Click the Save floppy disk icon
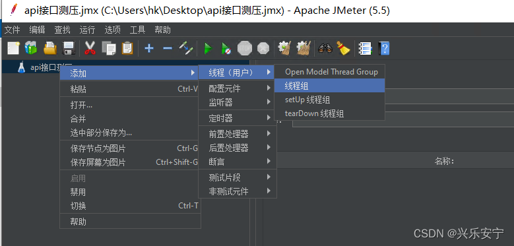514x246 pixels. (69, 49)
